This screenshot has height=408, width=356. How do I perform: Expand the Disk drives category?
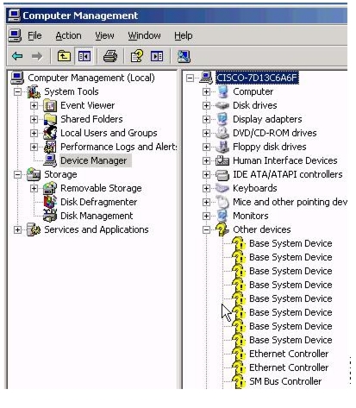(x=206, y=105)
